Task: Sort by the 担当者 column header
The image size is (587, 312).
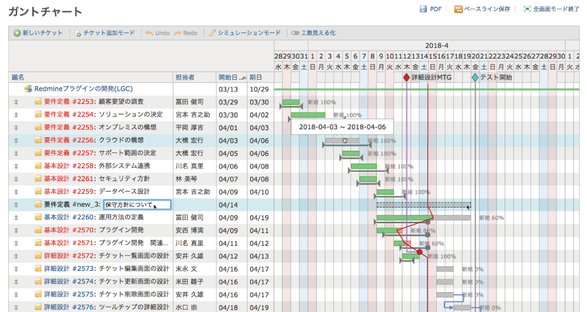Action: point(185,77)
